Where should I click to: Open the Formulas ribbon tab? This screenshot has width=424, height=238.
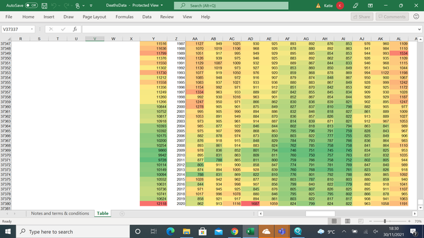(x=125, y=17)
